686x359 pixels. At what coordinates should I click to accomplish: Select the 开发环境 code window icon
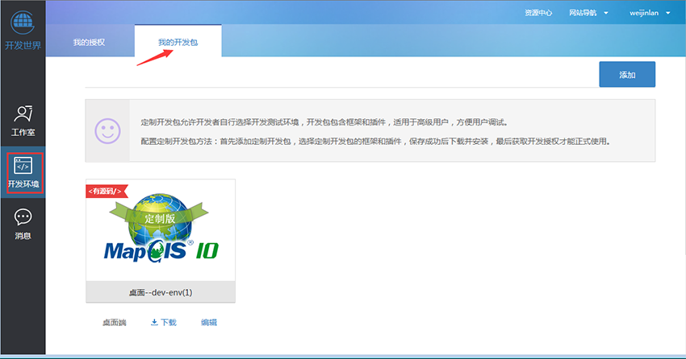point(23,166)
